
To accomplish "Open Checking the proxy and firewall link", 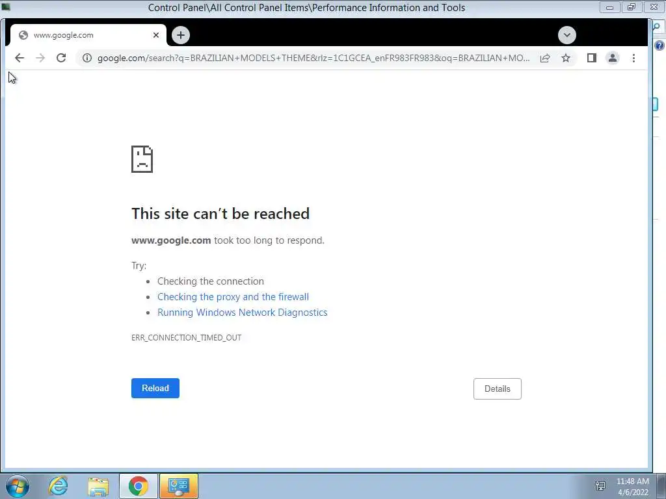I will click(x=233, y=297).
